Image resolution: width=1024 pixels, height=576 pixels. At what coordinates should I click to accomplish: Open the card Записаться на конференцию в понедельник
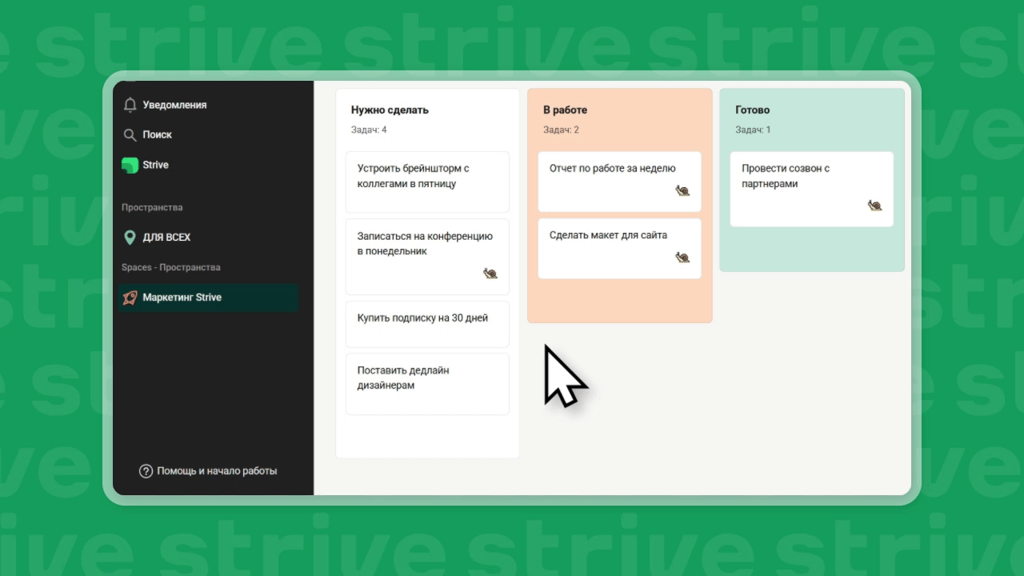click(427, 257)
